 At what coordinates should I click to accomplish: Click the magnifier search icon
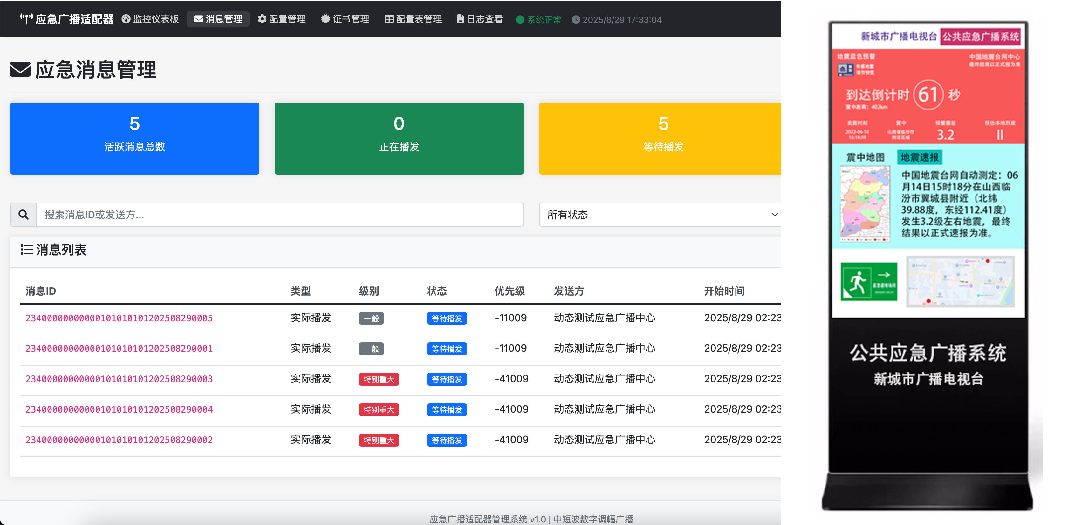pyautogui.click(x=24, y=215)
